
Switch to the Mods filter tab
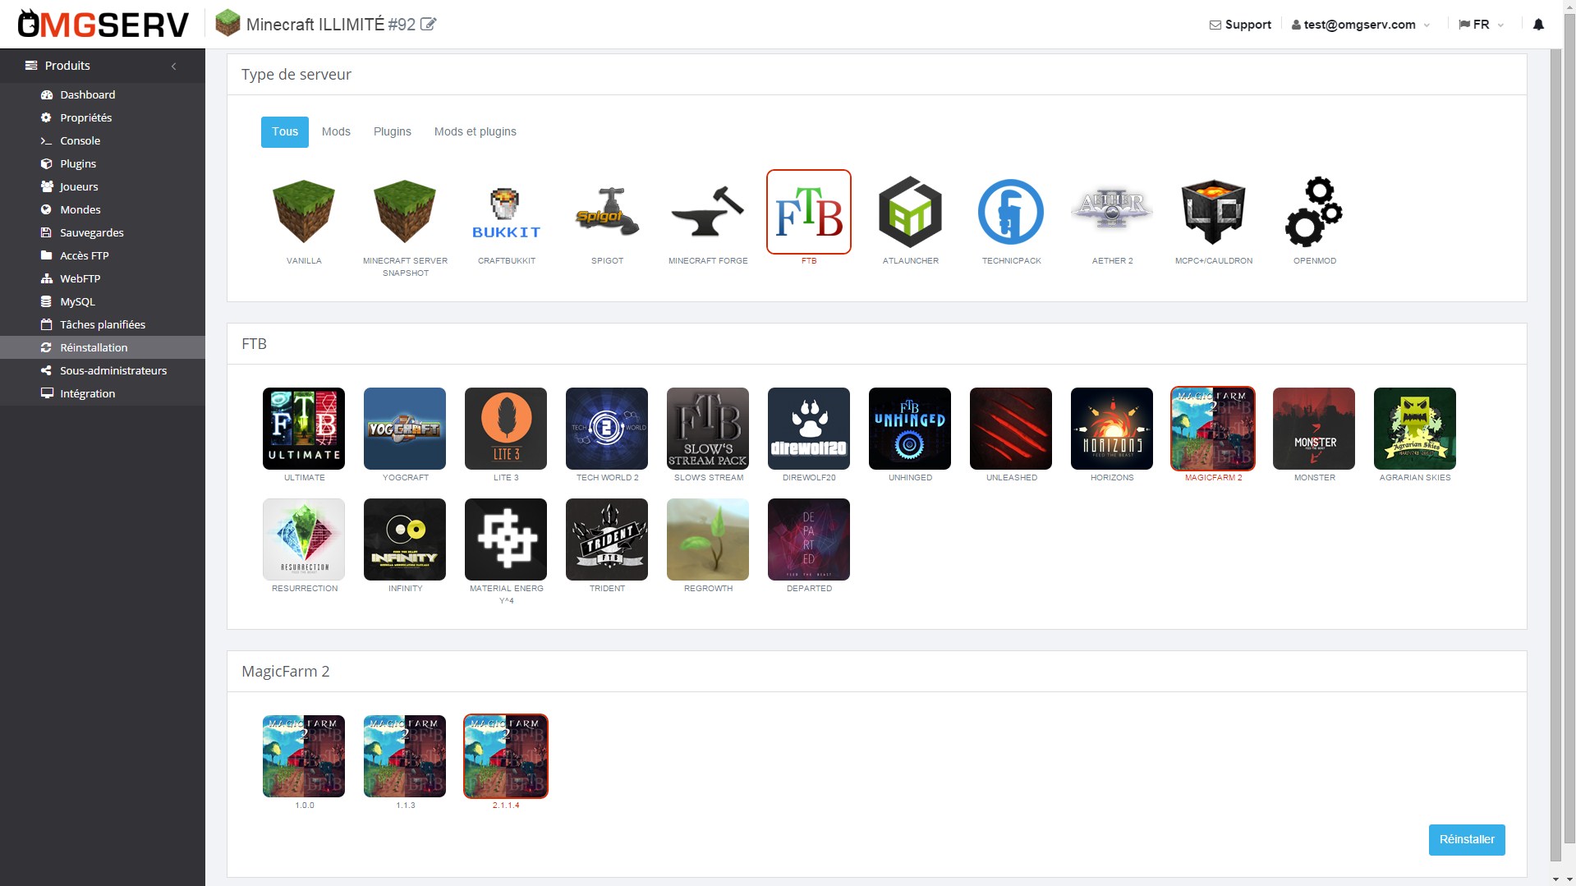[336, 131]
